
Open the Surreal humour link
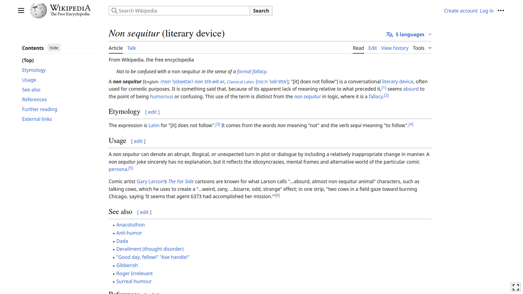[x=134, y=281]
